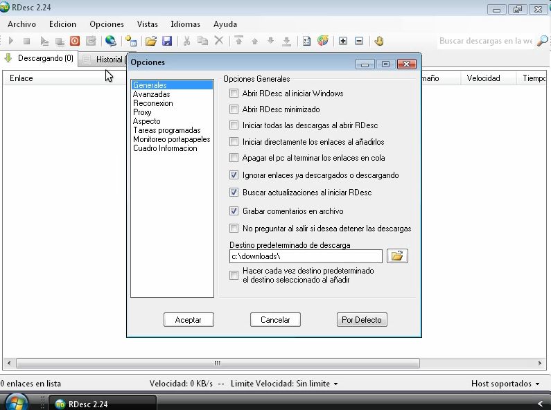This screenshot has width=551, height=410.
Task: Click the move to top arrow icon
Action: coord(239,40)
